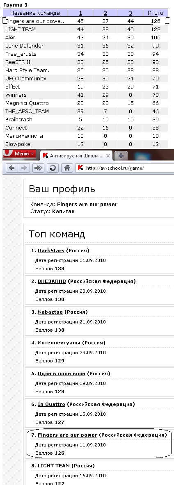174x485 pixels.
Task: Select the Braincrash team name
Action: click(19, 119)
